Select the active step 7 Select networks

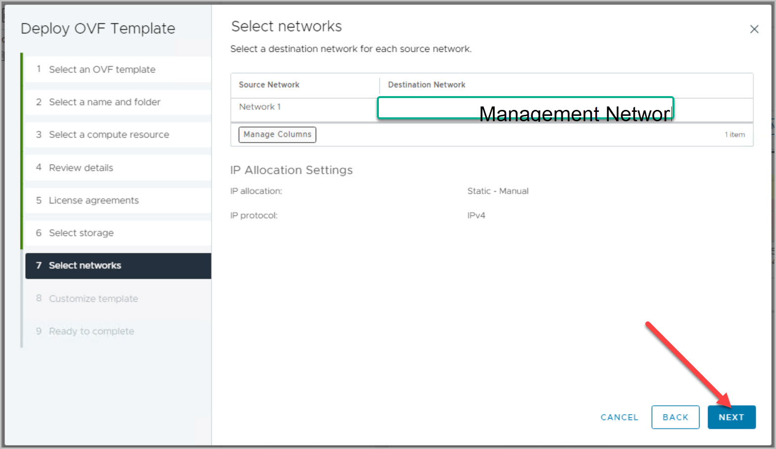click(x=85, y=266)
